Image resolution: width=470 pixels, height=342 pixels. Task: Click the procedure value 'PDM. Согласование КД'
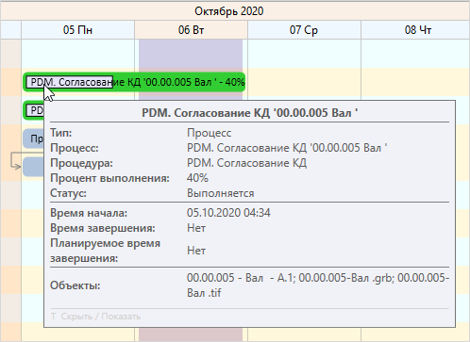(x=247, y=163)
